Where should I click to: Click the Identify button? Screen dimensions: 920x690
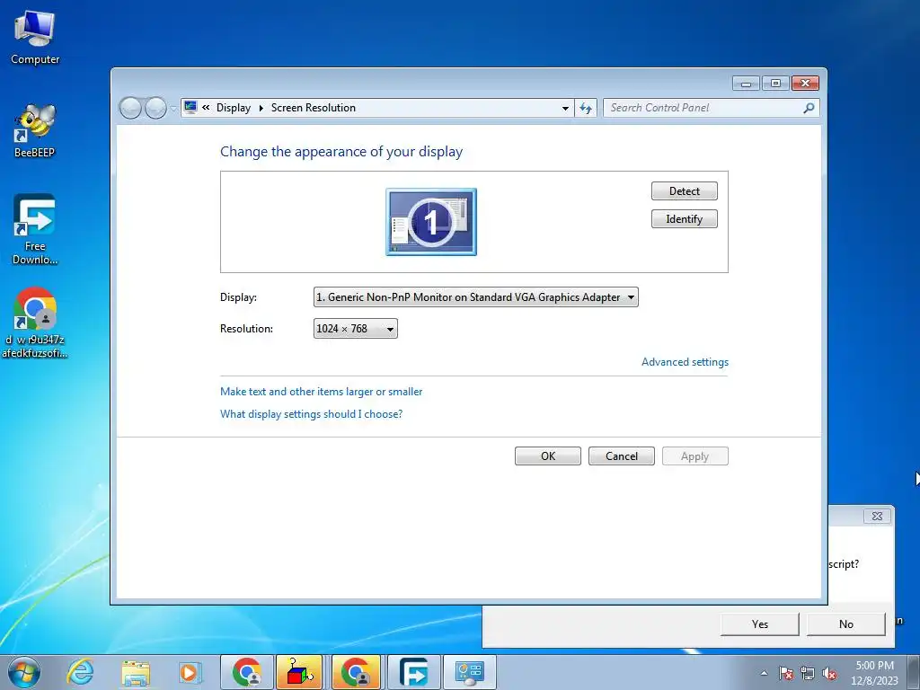coord(684,219)
